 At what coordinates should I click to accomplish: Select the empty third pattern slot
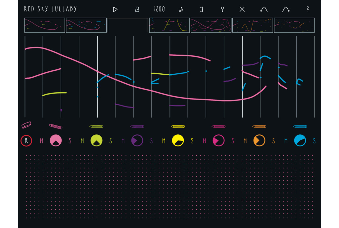128,25
